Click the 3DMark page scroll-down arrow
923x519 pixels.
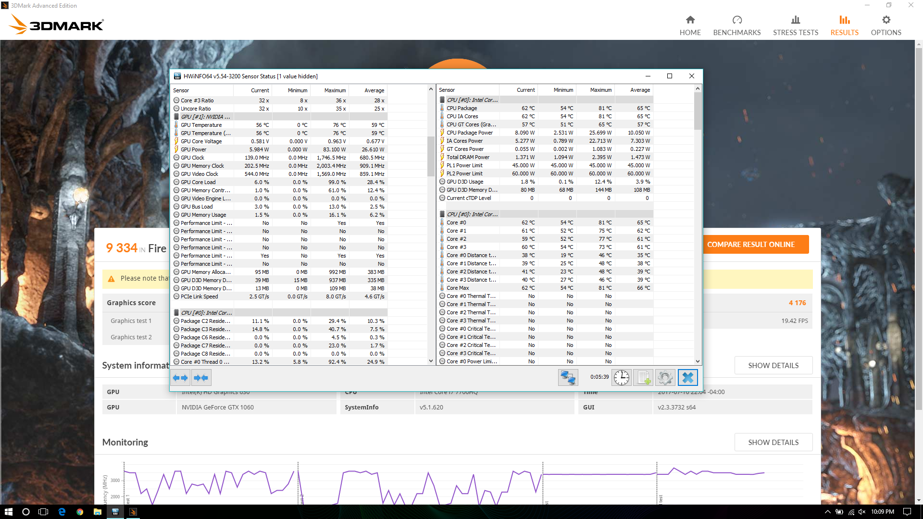click(919, 500)
